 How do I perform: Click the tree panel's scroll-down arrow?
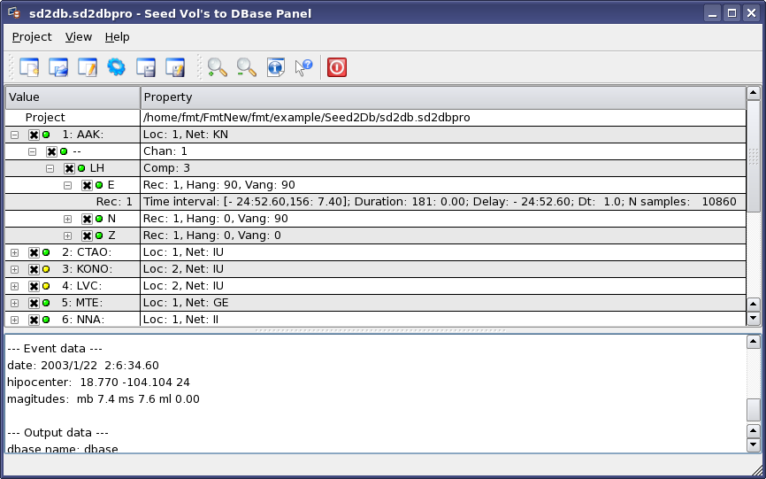pos(754,319)
